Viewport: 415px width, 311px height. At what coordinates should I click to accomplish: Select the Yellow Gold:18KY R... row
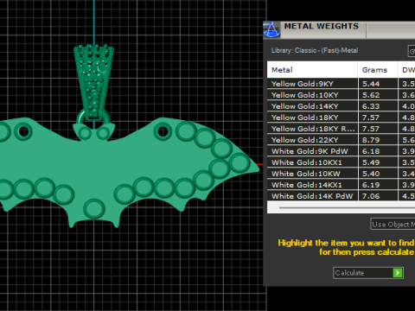[341, 129]
